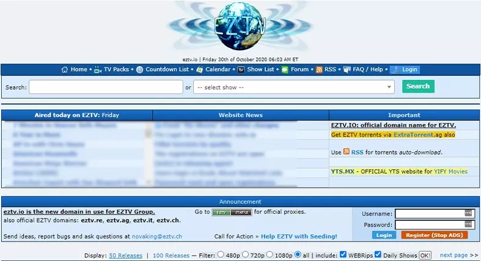
Task: Open the Calendar menu item
Action: coord(218,70)
